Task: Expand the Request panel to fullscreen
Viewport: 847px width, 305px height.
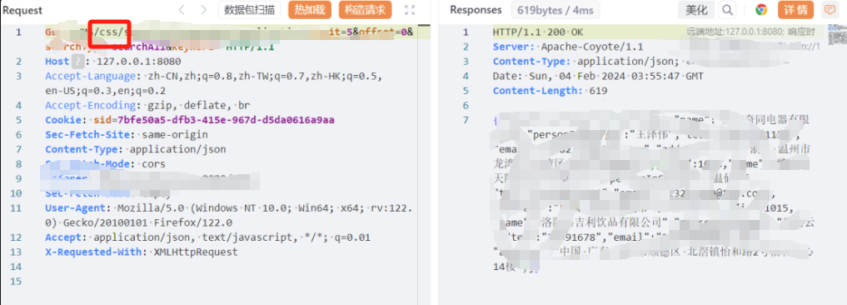Action: (410, 10)
